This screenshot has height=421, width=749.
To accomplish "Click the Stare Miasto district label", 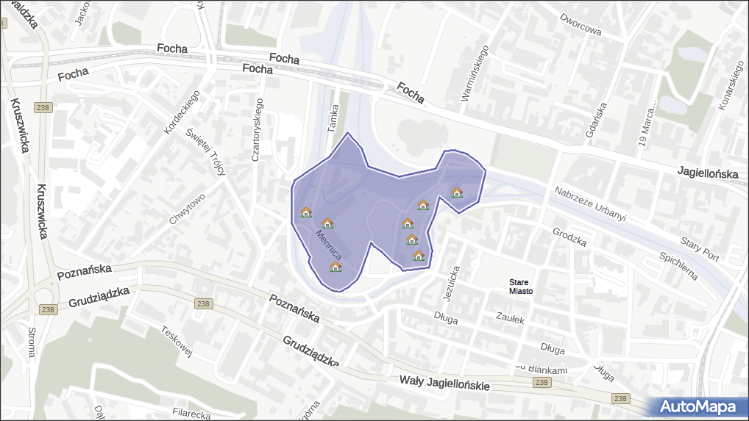I will click(521, 287).
